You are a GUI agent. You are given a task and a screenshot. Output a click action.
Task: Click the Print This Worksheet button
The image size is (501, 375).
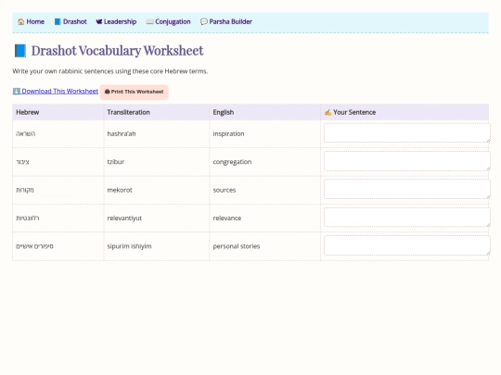coord(135,92)
